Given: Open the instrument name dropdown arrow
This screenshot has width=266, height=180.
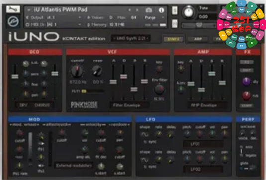Looking at the screenshot, I should point(29,10).
